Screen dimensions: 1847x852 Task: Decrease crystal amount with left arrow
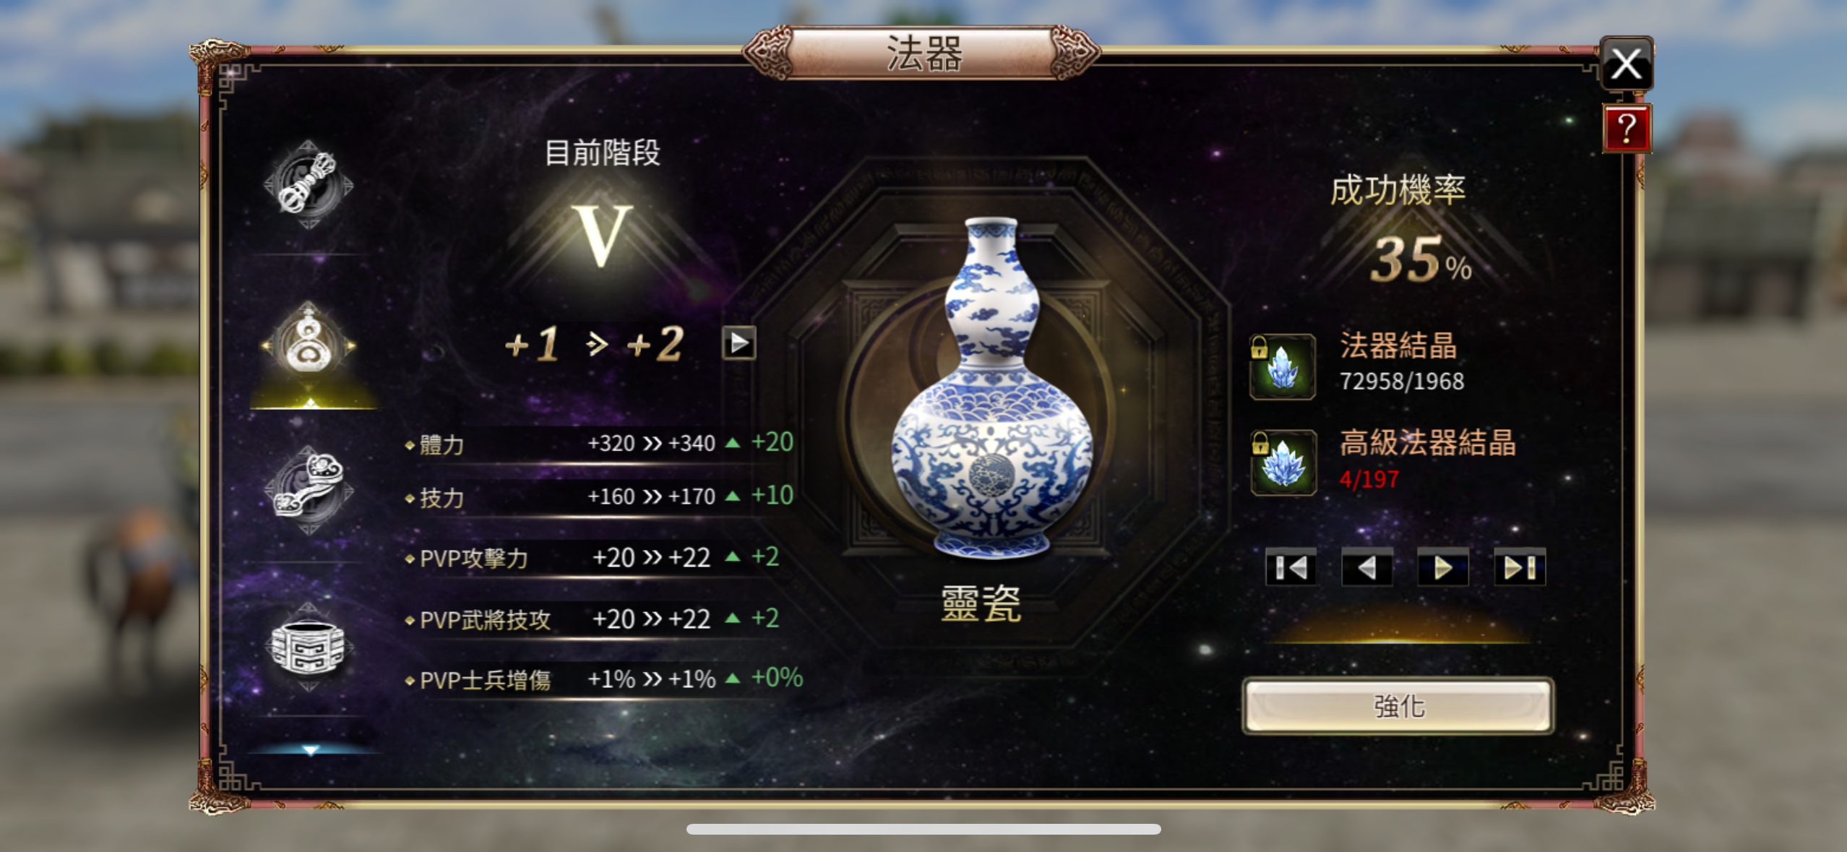point(1366,568)
